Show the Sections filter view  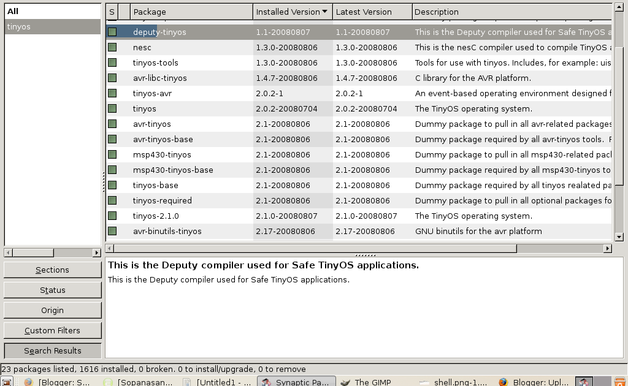53,270
